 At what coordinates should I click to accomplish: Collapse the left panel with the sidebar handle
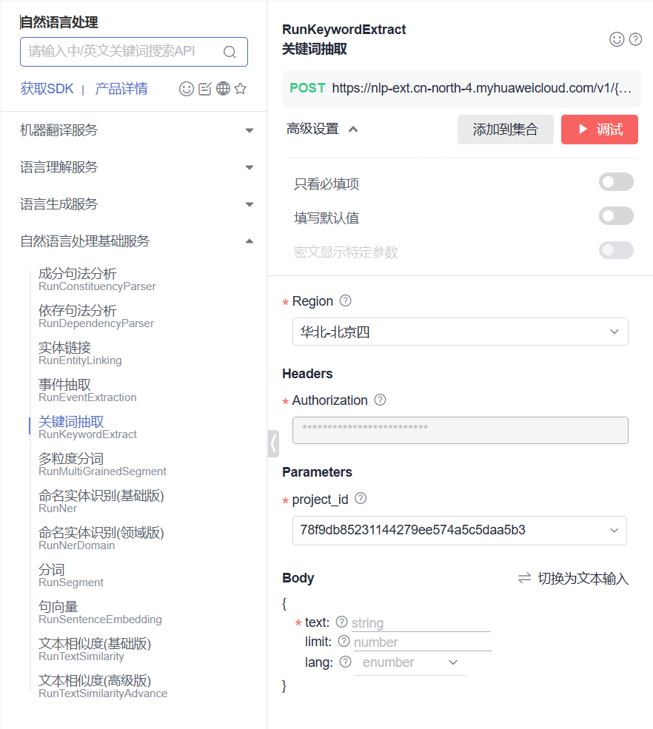coord(273,443)
